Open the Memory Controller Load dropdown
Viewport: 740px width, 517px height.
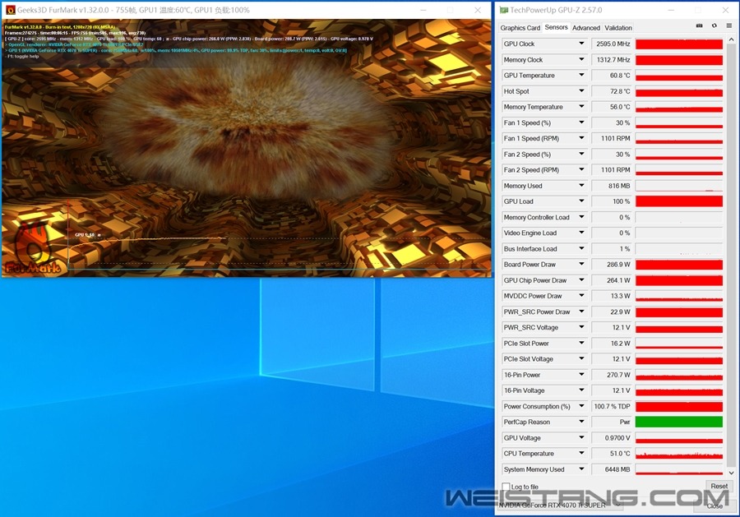tap(581, 217)
